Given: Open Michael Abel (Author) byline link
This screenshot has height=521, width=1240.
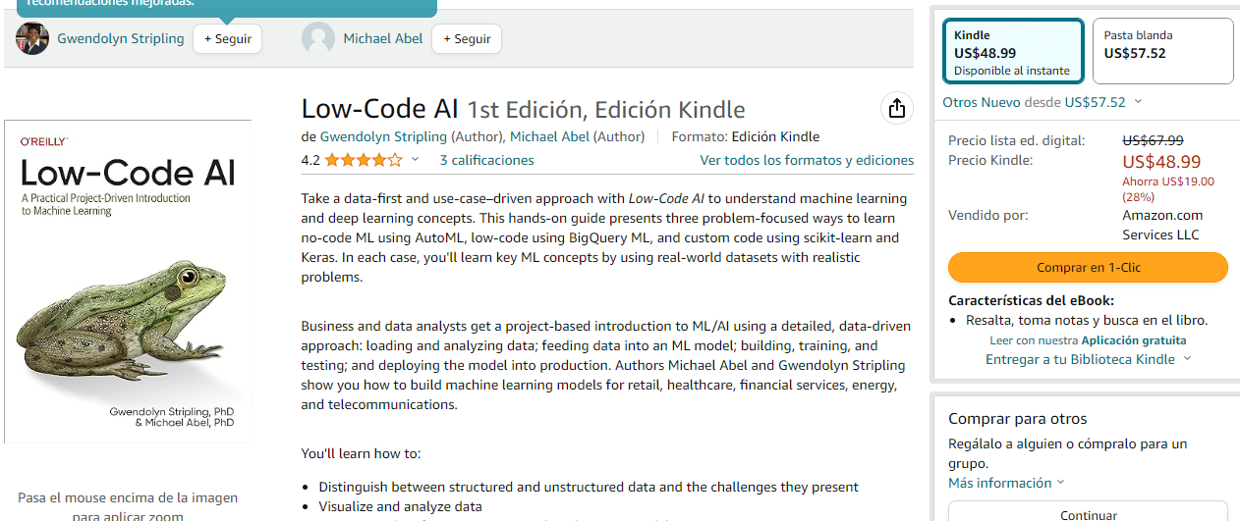Looking at the screenshot, I should pyautogui.click(x=577, y=136).
